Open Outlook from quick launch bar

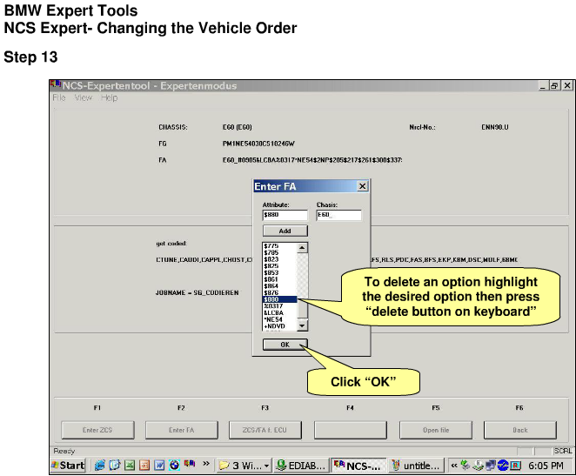pyautogui.click(x=114, y=466)
